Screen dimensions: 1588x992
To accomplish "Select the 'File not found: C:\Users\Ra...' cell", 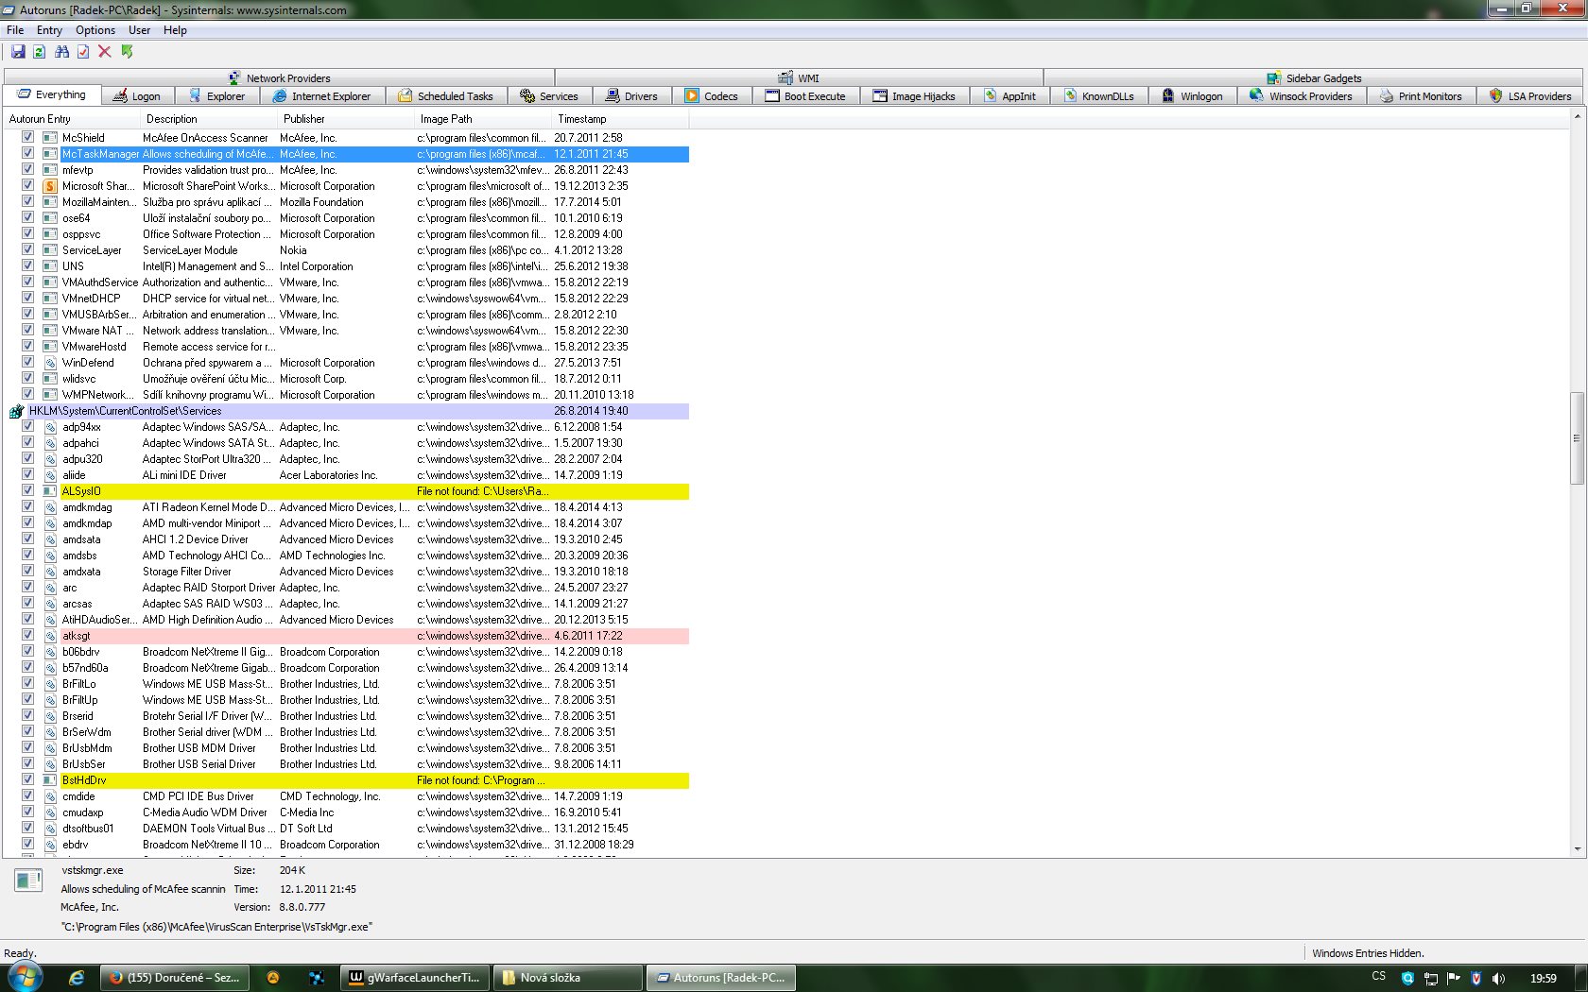I will tap(482, 491).
